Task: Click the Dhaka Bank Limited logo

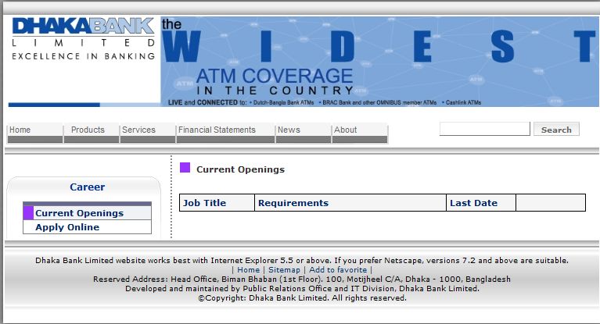Action: [x=83, y=39]
